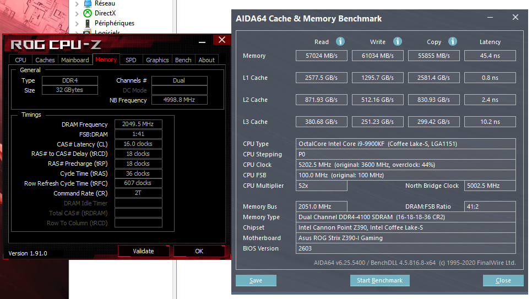Click the Validate button in CPU-Z
532x299 pixels.
tap(143, 251)
